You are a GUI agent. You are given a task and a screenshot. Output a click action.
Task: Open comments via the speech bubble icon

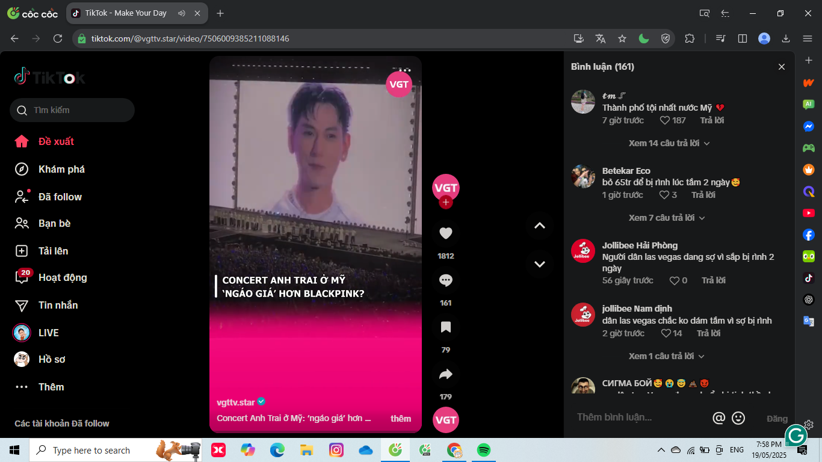[x=445, y=280]
